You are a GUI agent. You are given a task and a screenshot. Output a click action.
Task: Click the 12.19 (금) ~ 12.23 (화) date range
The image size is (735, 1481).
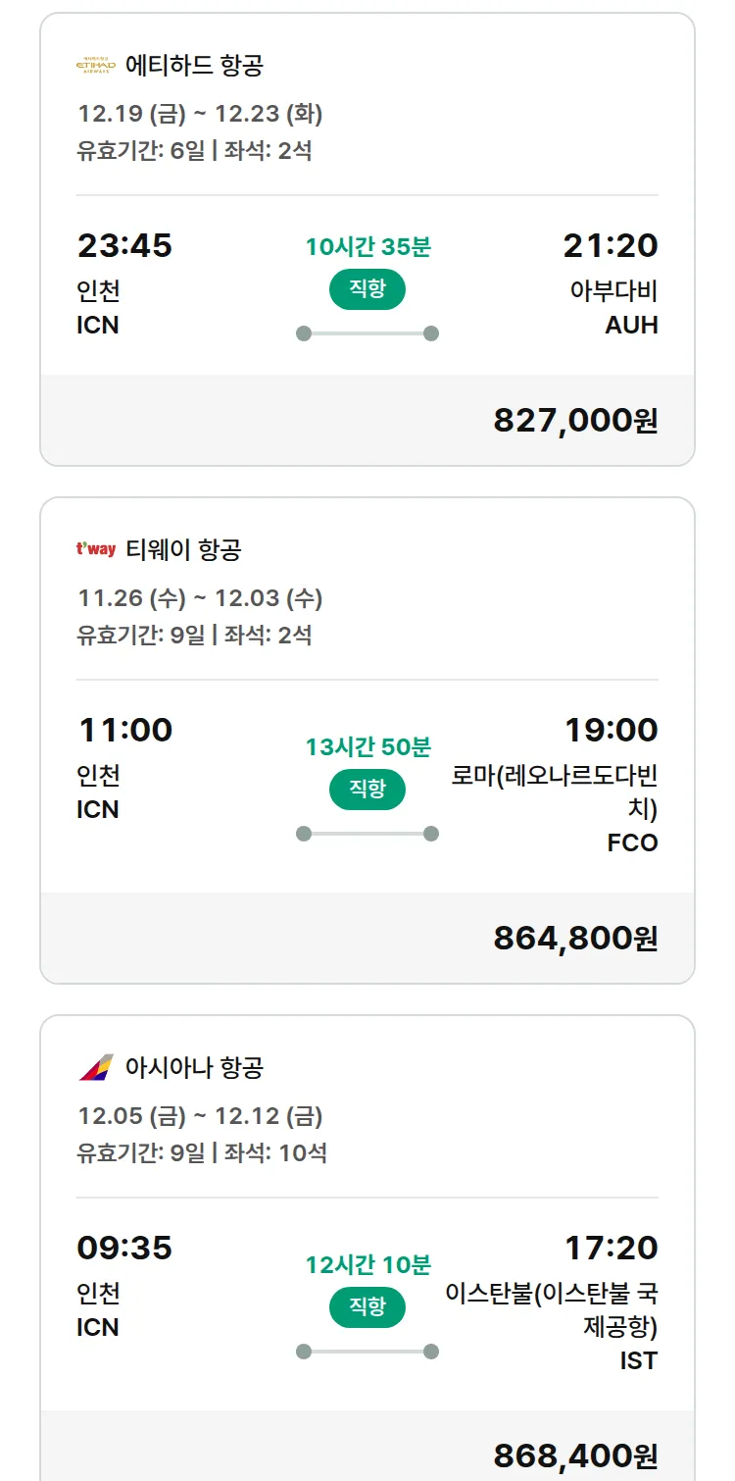coord(200,114)
